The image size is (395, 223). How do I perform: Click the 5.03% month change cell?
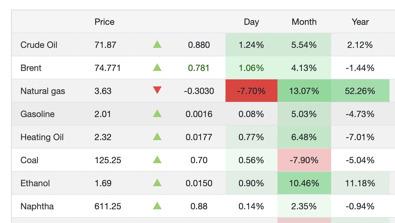pyautogui.click(x=304, y=114)
